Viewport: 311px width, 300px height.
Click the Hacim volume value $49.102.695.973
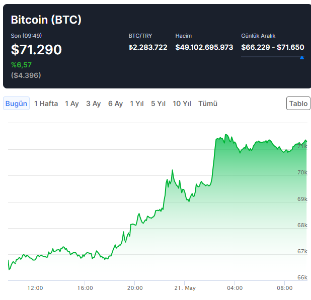pyautogui.click(x=204, y=47)
